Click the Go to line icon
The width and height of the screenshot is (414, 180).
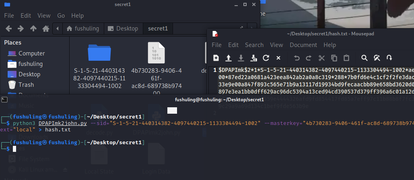click(389, 58)
